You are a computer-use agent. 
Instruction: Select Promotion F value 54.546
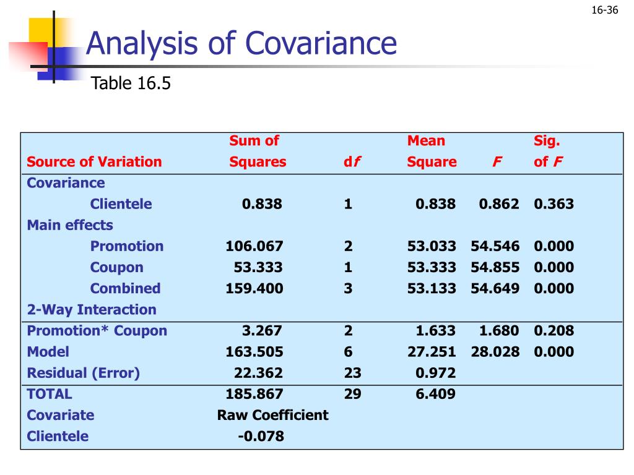tap(495, 246)
